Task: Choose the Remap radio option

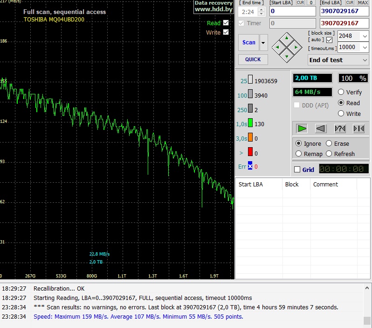Action: point(299,154)
